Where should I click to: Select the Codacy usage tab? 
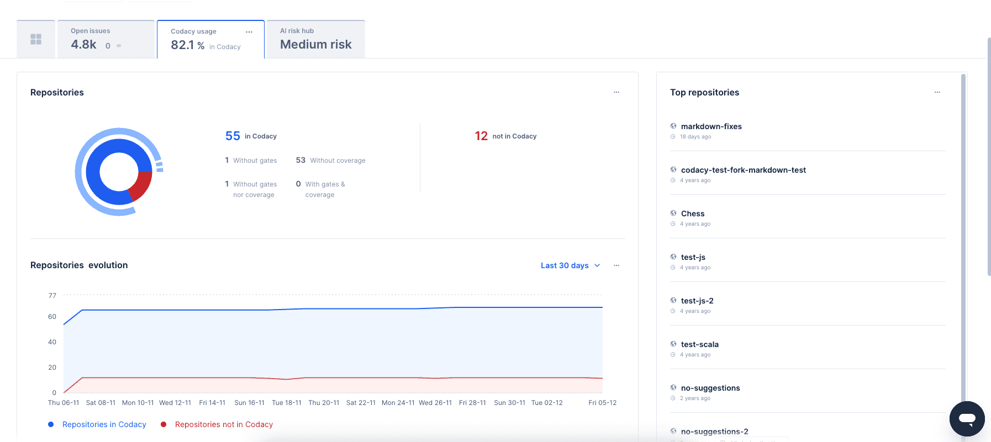tap(210, 39)
